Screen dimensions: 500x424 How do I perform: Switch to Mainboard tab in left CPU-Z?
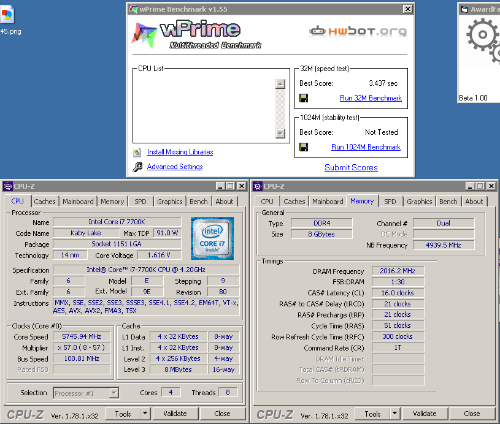point(78,202)
